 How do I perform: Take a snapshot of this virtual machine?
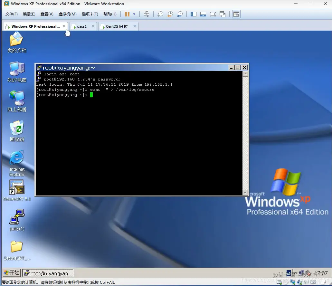[x=160, y=14]
